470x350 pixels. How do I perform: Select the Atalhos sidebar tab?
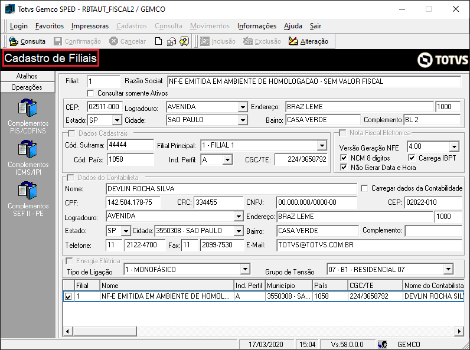pos(27,76)
